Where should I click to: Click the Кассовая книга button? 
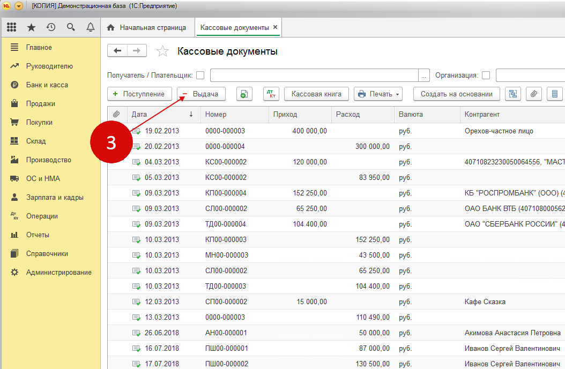pos(316,94)
